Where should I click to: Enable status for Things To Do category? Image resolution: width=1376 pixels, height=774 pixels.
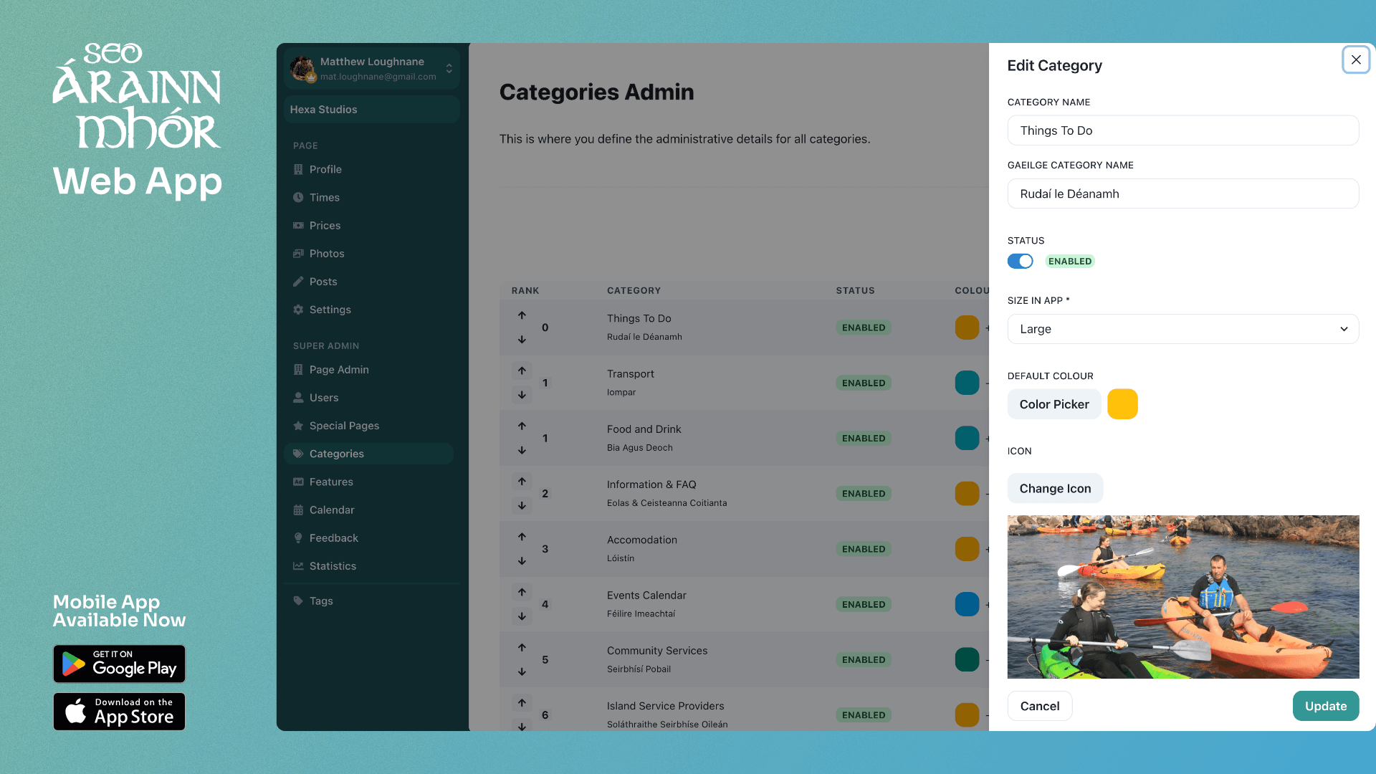click(1020, 261)
